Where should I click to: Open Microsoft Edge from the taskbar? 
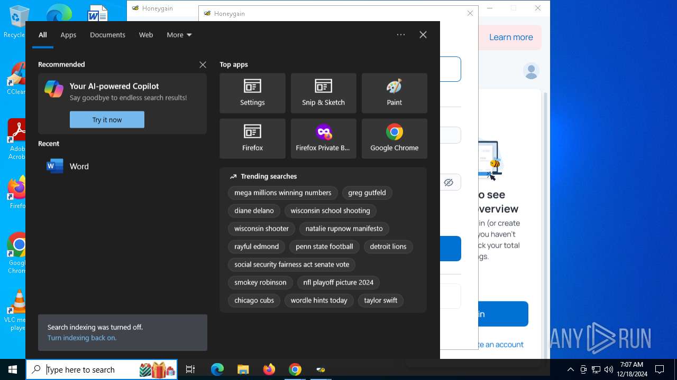click(217, 369)
